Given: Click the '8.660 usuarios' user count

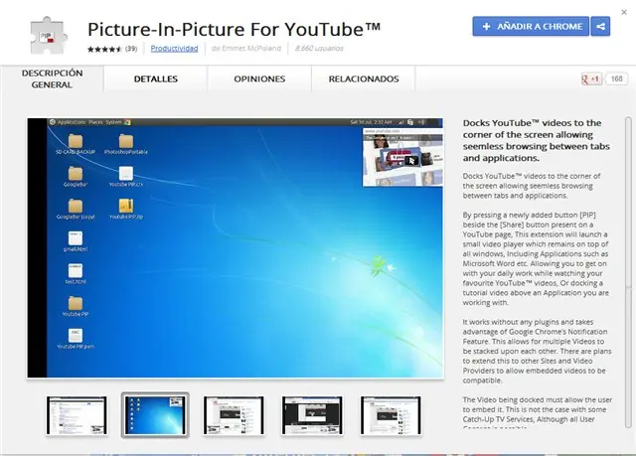Looking at the screenshot, I should 319,49.
